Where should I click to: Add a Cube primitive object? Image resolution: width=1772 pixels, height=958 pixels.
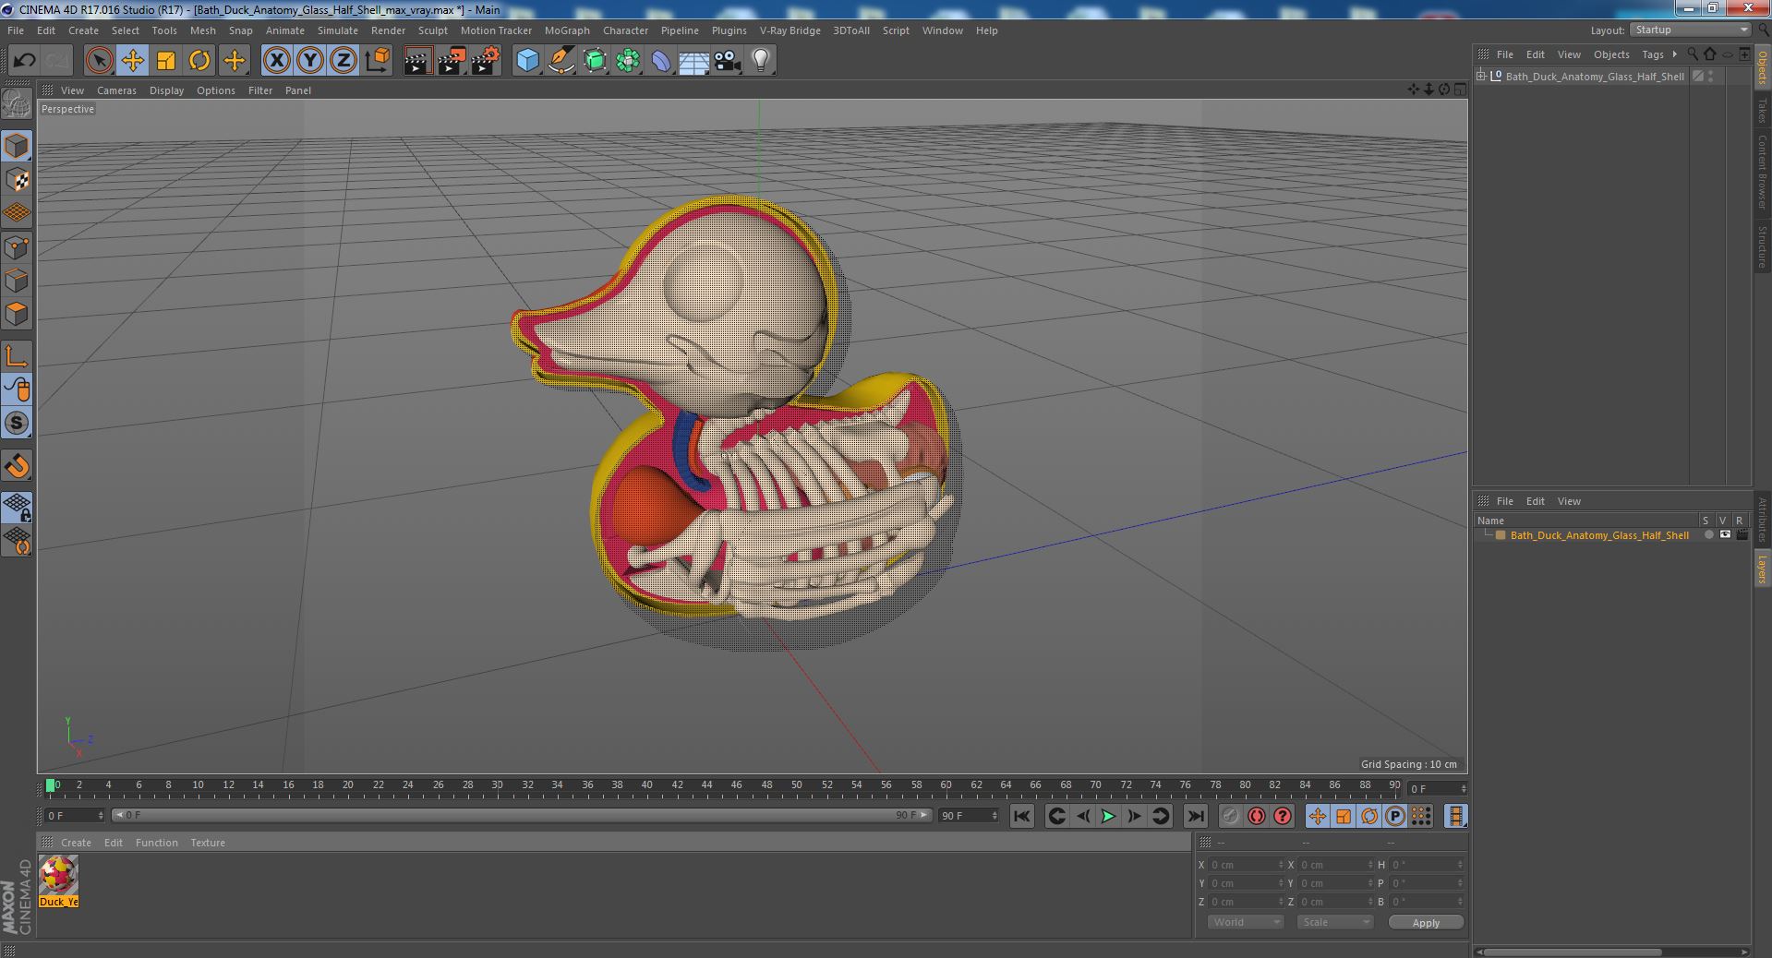tap(527, 61)
